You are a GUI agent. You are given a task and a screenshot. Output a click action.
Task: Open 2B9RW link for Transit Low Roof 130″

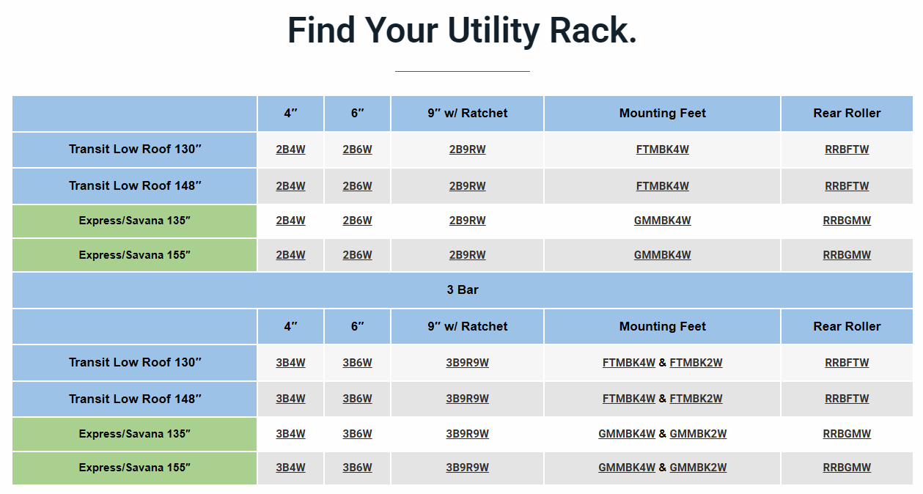[x=467, y=150]
